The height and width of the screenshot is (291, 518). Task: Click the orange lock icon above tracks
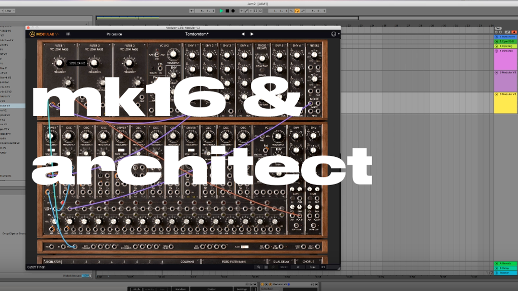click(514, 32)
